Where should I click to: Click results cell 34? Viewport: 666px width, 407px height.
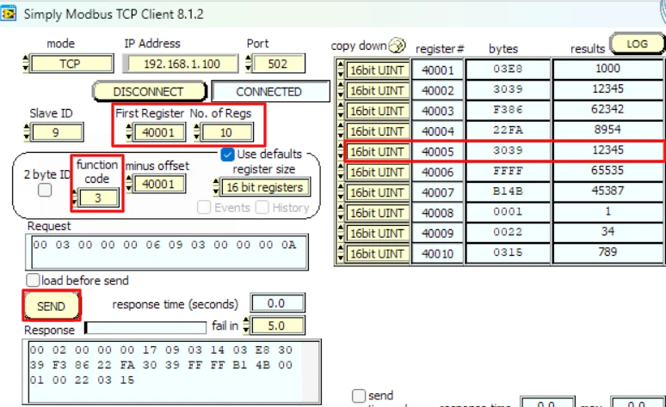point(608,231)
